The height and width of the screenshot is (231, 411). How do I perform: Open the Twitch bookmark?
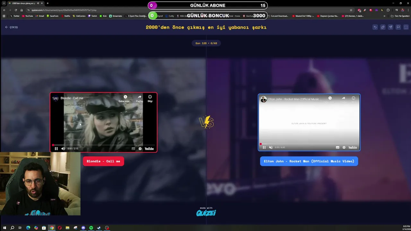(92, 16)
